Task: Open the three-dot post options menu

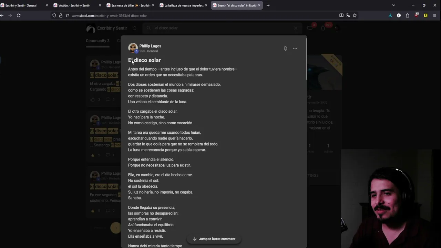Action: coord(295,48)
